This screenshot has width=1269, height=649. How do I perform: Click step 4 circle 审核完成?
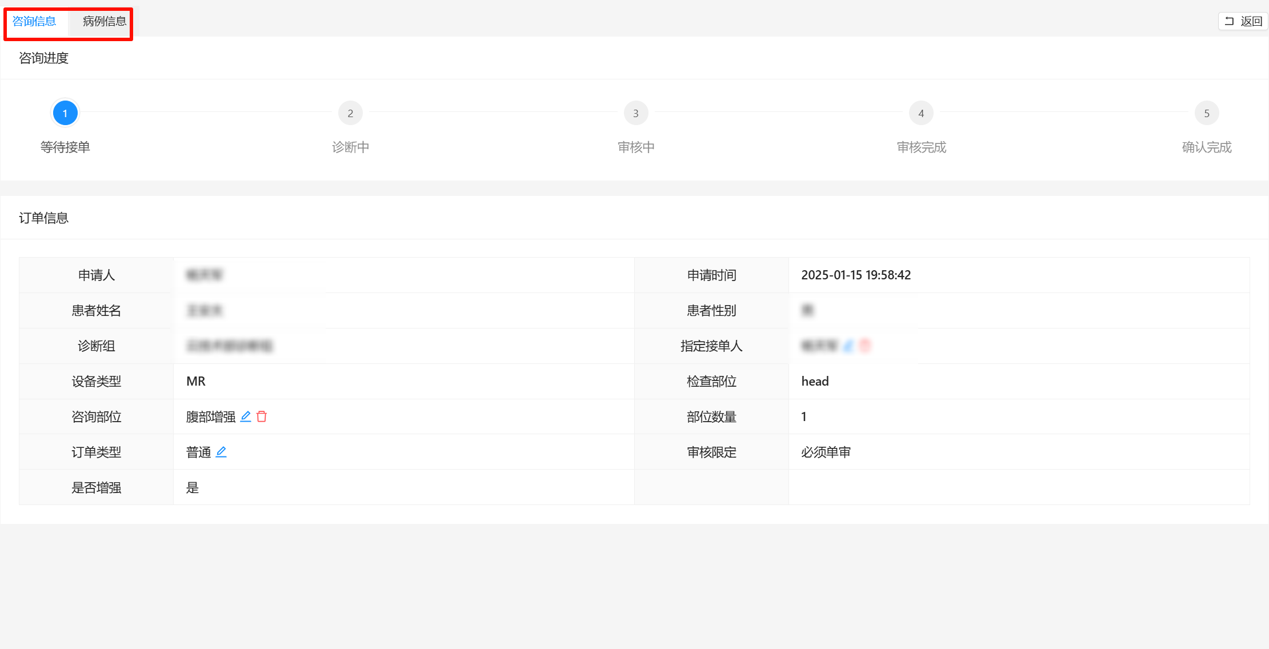pos(921,113)
